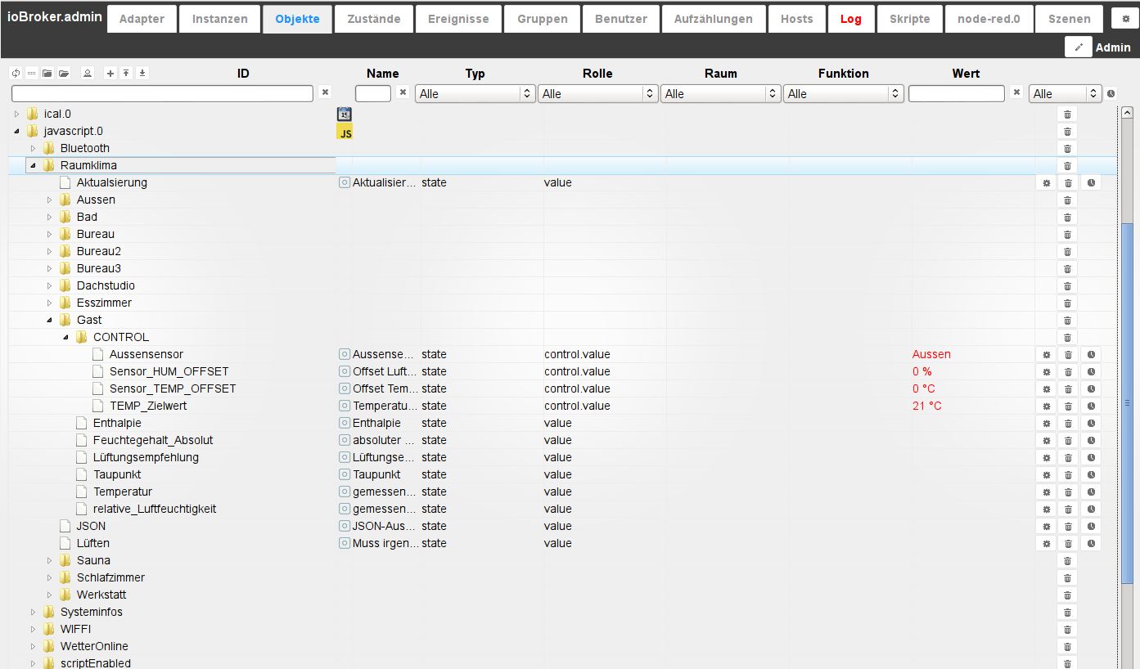Open settings gear for the Lüften row
The width and height of the screenshot is (1140, 669).
point(1046,543)
